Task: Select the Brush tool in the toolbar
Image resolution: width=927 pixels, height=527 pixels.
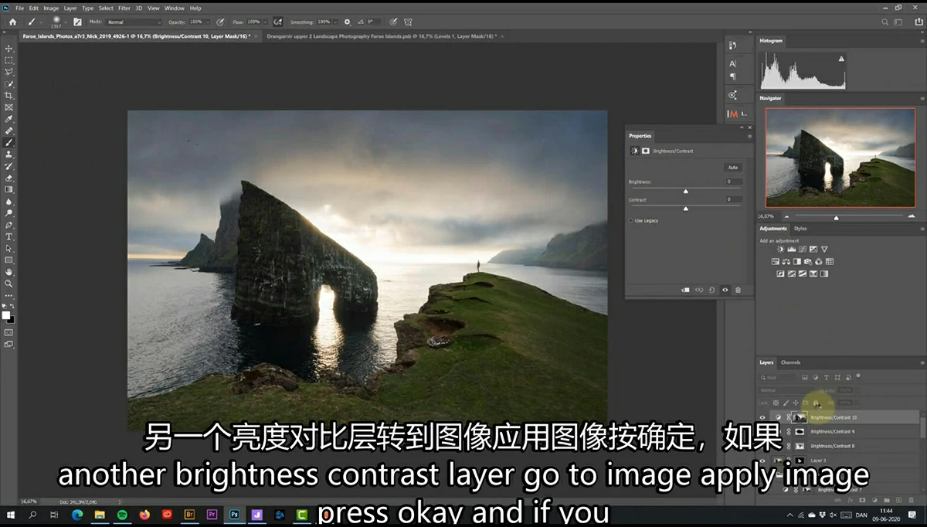Action: pos(9,143)
